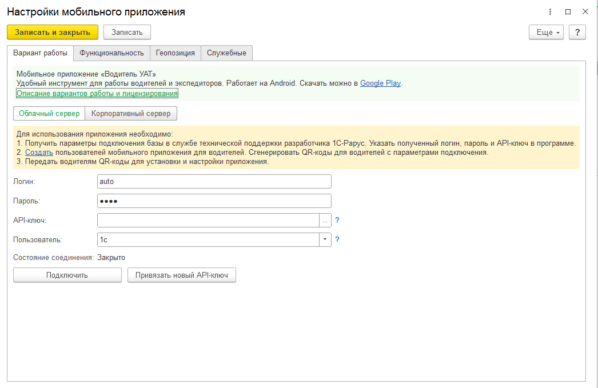This screenshot has width=598, height=388.
Task: Open the Google Play link
Action: click(380, 83)
